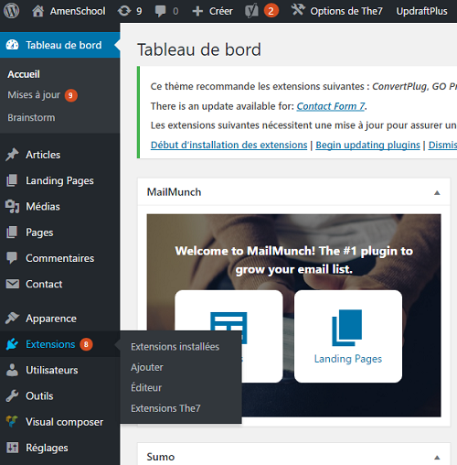Click the Visual composer cube icon
The image size is (457, 465).
[x=12, y=422]
